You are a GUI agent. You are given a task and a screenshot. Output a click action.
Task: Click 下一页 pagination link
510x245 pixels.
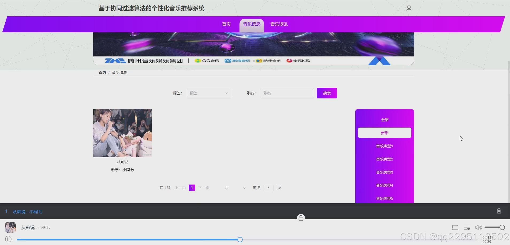[x=204, y=188]
